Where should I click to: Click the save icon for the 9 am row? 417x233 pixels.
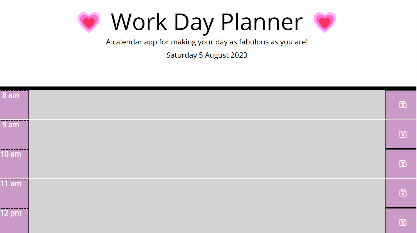403,134
